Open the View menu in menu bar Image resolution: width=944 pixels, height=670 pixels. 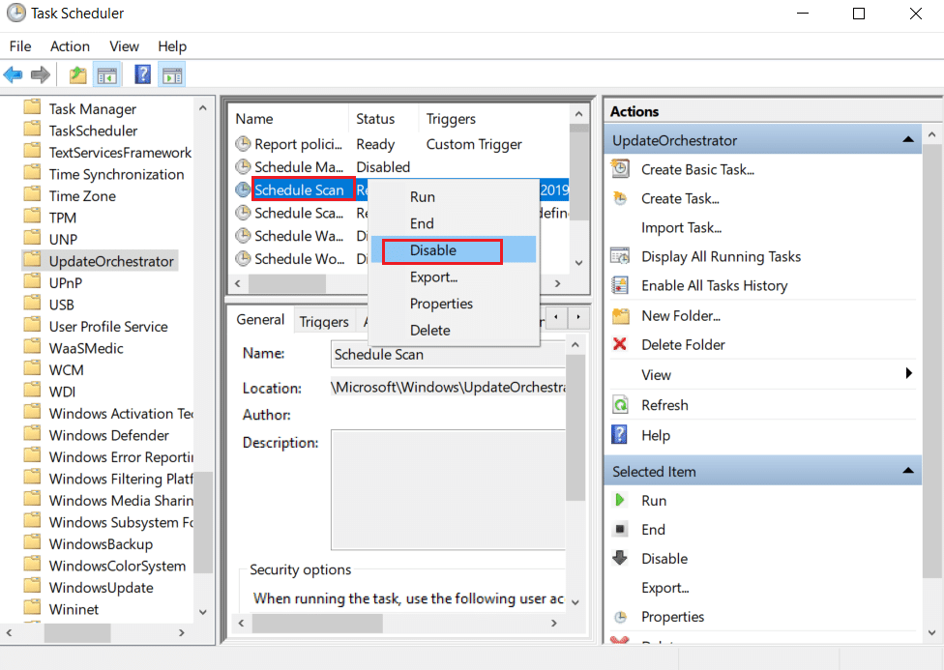point(124,46)
